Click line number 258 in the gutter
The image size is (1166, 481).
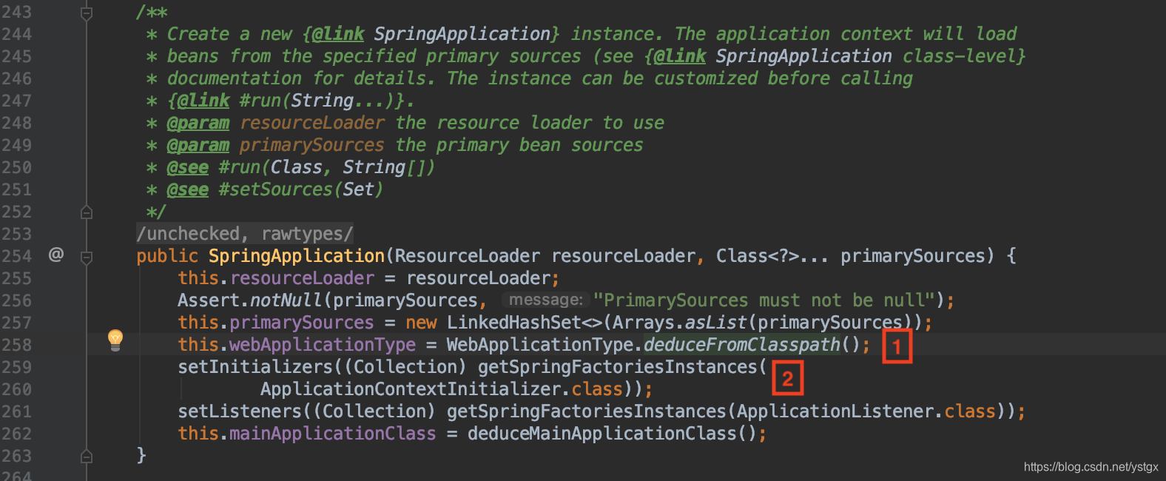tap(16, 345)
